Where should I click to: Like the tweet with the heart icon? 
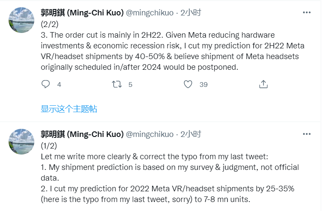click(x=188, y=84)
